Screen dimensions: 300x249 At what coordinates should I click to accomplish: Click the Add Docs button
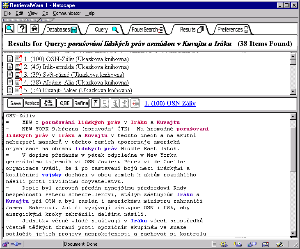48,103
